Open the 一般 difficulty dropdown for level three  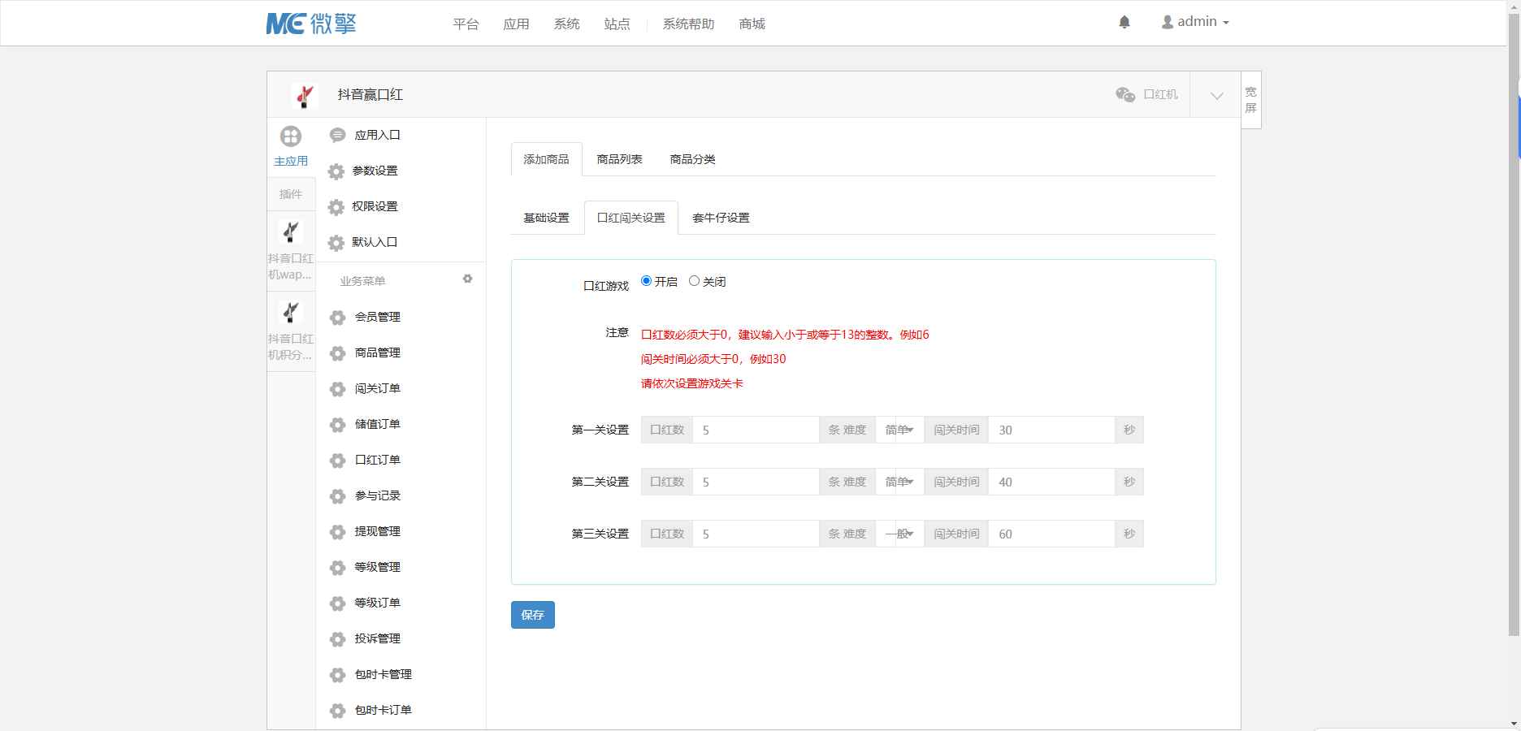coord(899,534)
